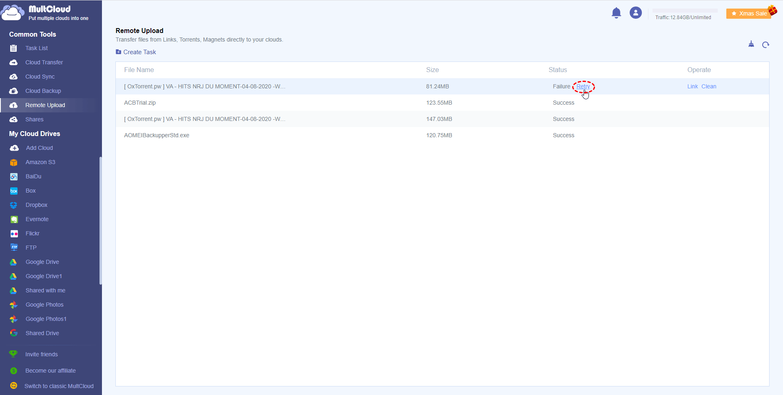Click the Status column header

(x=557, y=70)
